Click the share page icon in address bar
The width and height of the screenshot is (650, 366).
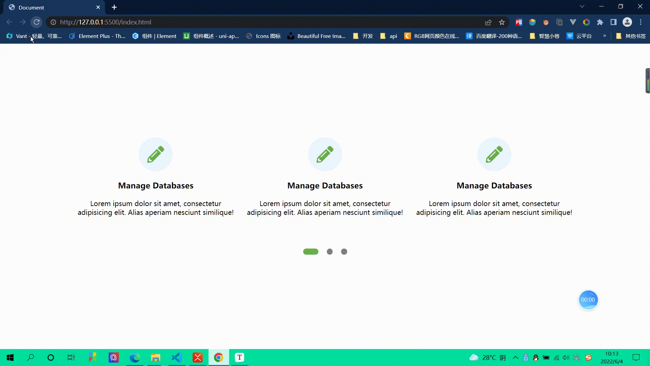(x=488, y=22)
